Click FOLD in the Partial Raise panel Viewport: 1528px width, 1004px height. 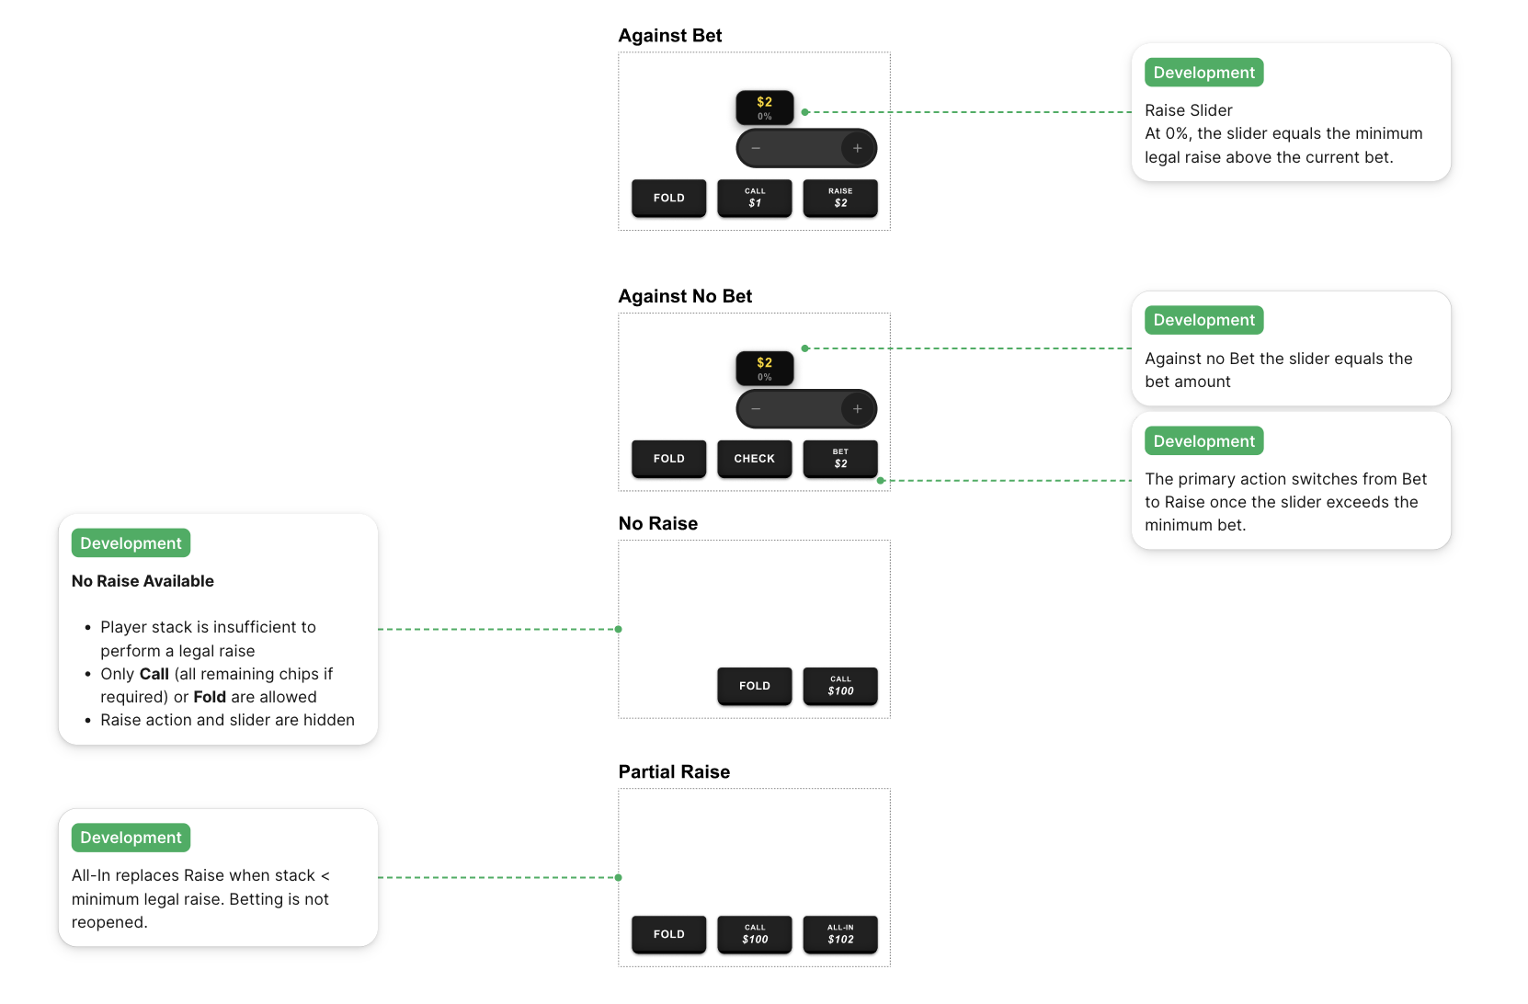tap(668, 934)
